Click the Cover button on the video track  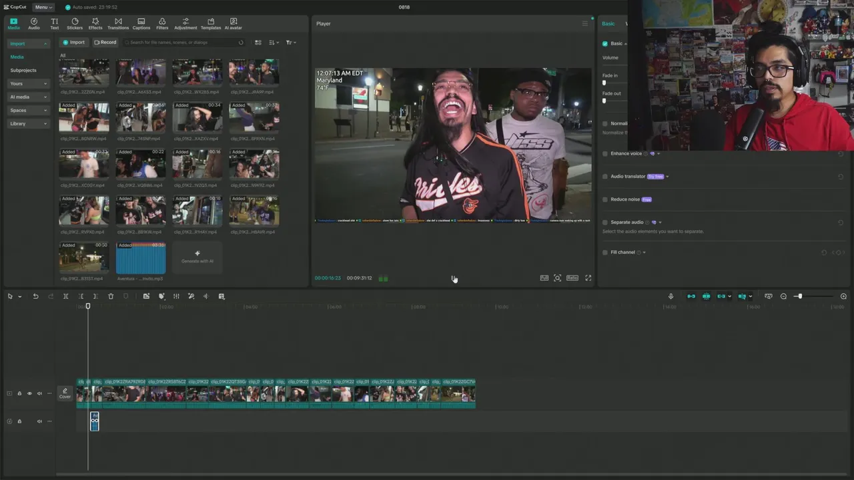65,393
